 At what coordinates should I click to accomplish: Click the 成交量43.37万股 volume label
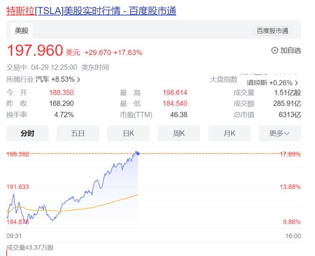pyautogui.click(x=30, y=247)
